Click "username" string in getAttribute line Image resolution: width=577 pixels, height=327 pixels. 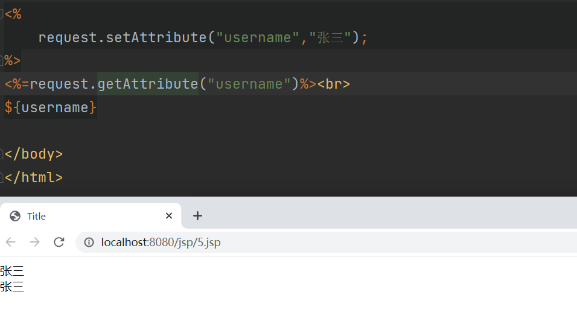click(x=249, y=84)
